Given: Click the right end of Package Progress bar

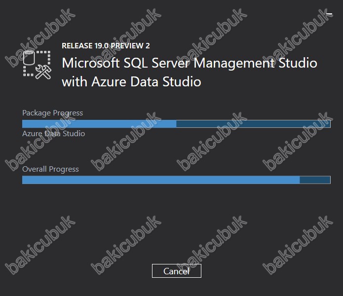Looking at the screenshot, I should 328,124.
